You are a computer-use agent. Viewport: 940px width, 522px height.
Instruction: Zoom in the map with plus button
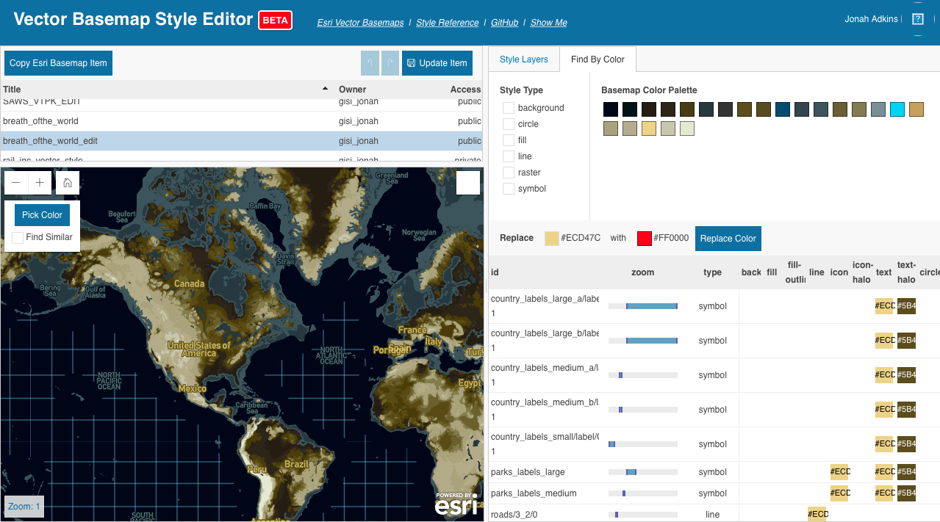[40, 183]
